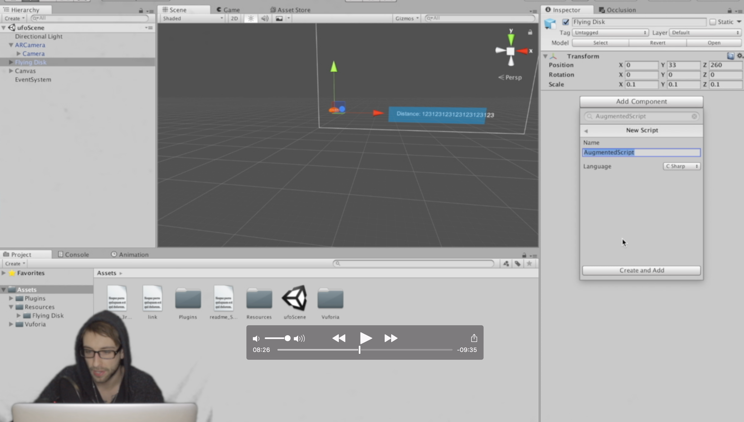The image size is (744, 422).
Task: Expand the Canvas object
Action: [x=11, y=71]
